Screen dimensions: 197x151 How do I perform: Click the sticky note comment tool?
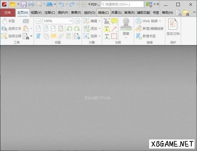pyautogui.click(x=114, y=21)
